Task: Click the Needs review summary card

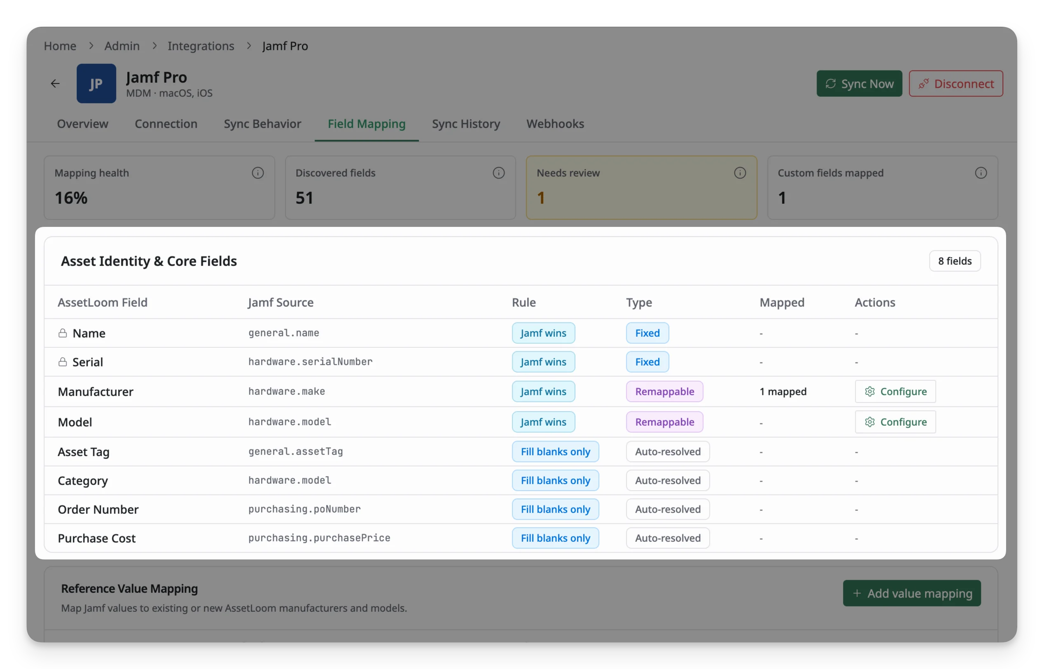Action: [641, 187]
